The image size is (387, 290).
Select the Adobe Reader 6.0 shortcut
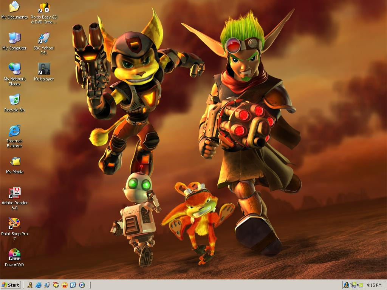tap(14, 199)
